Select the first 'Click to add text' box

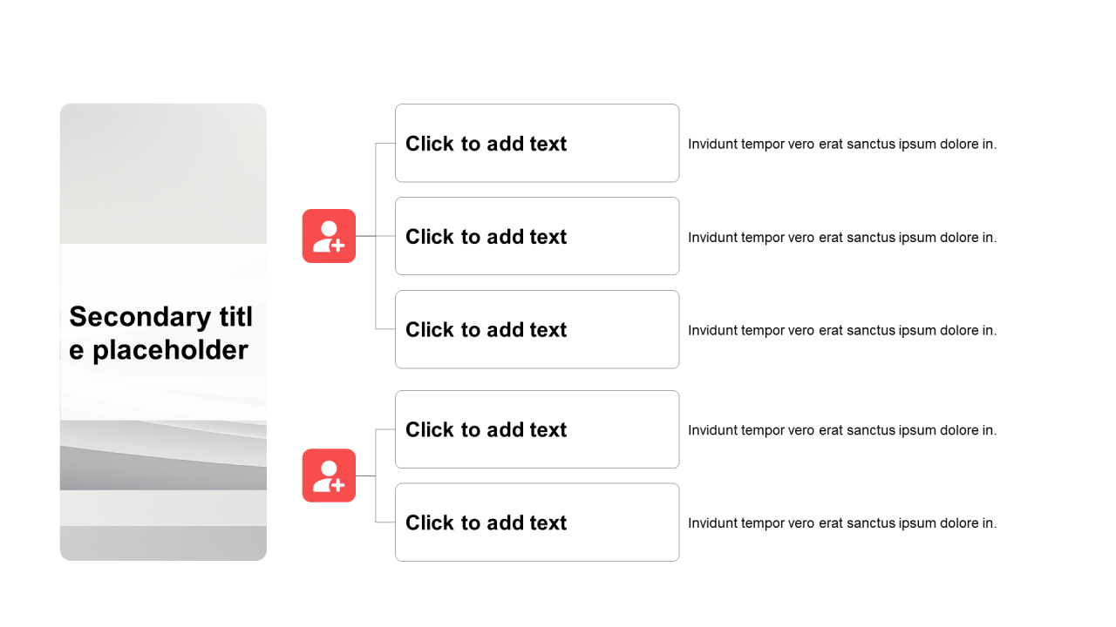click(x=537, y=144)
